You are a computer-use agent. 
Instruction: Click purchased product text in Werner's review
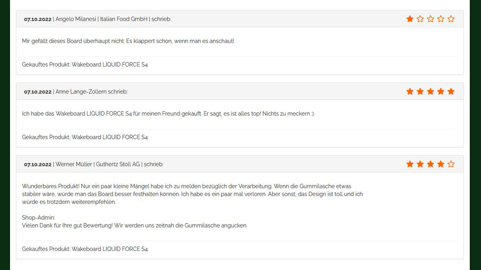(85, 249)
